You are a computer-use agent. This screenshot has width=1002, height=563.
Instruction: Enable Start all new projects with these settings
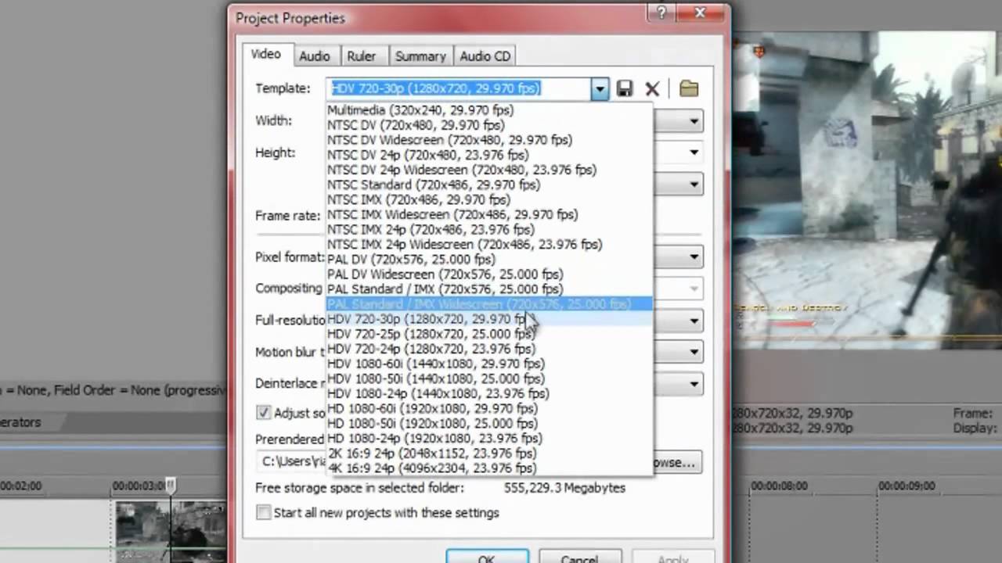263,513
